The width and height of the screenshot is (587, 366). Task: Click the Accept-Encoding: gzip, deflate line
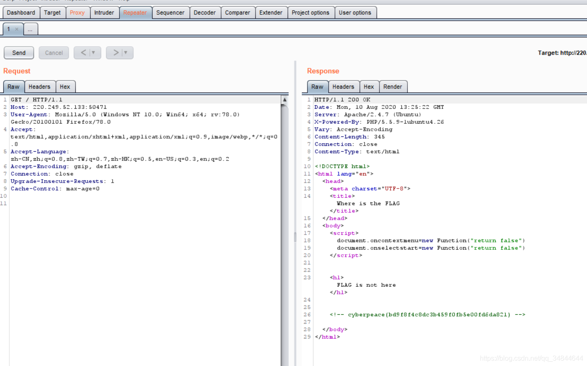[66, 166]
